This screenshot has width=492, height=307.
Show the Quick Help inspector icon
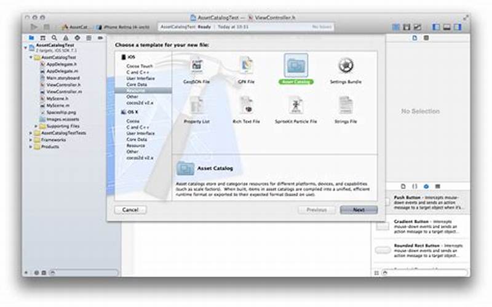(426, 38)
